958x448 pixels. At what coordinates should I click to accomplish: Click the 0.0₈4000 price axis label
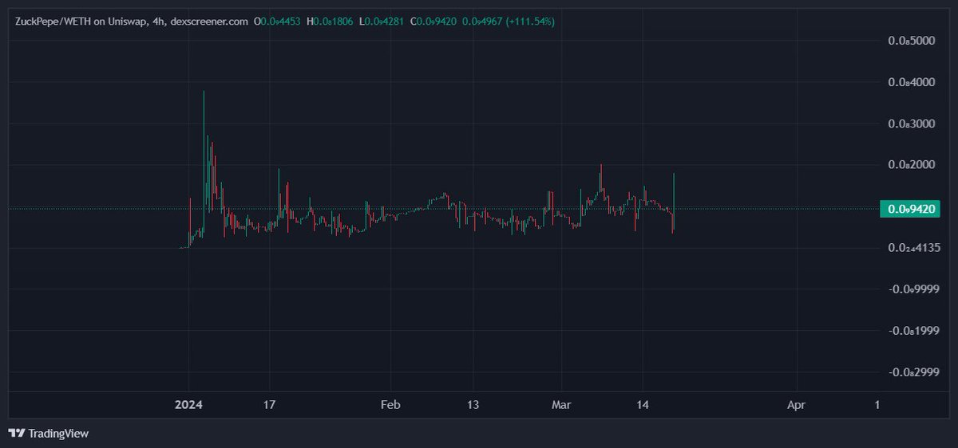(911, 82)
